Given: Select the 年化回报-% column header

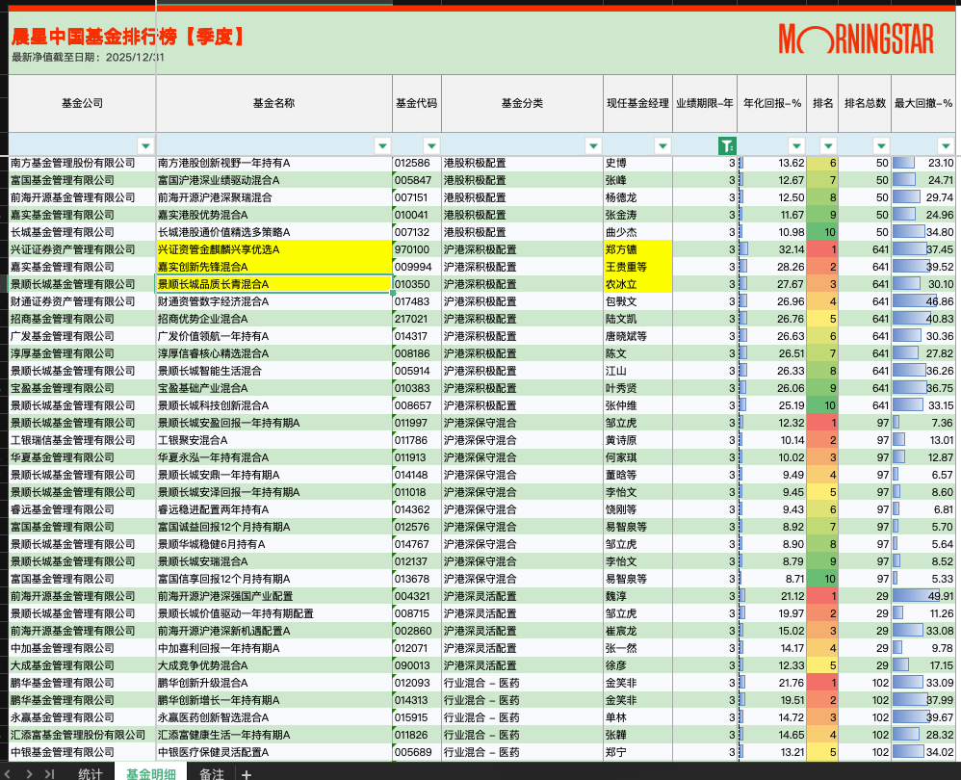Looking at the screenshot, I should pos(772,103).
